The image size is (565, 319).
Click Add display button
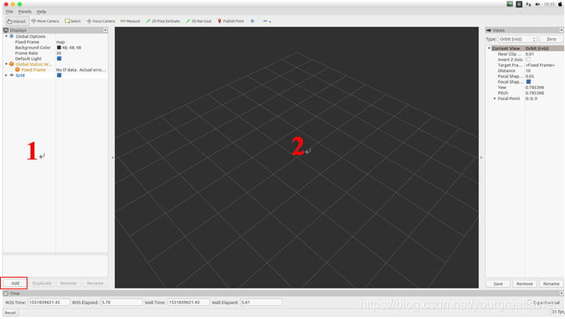pyautogui.click(x=15, y=283)
